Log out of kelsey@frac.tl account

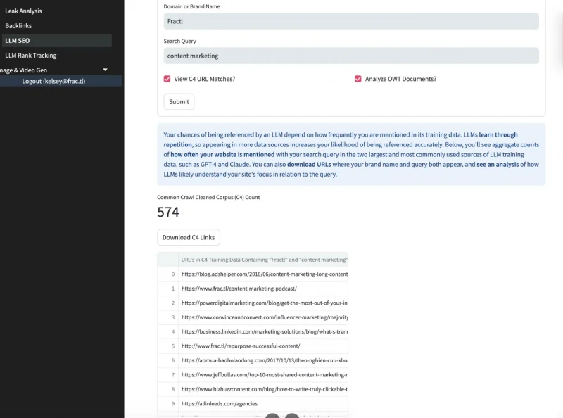coord(54,81)
